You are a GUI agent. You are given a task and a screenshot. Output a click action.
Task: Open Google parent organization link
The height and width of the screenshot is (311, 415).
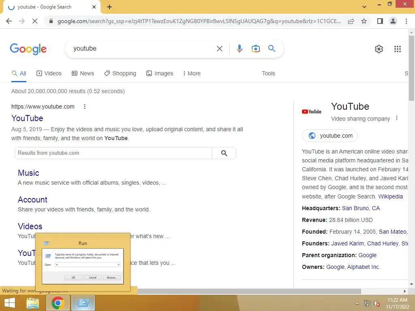click(x=367, y=256)
